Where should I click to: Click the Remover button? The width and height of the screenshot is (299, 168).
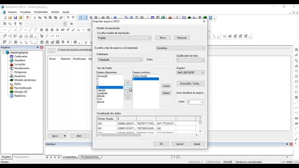(182, 38)
